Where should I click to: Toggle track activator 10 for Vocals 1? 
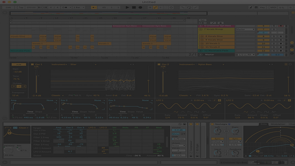[264, 44]
